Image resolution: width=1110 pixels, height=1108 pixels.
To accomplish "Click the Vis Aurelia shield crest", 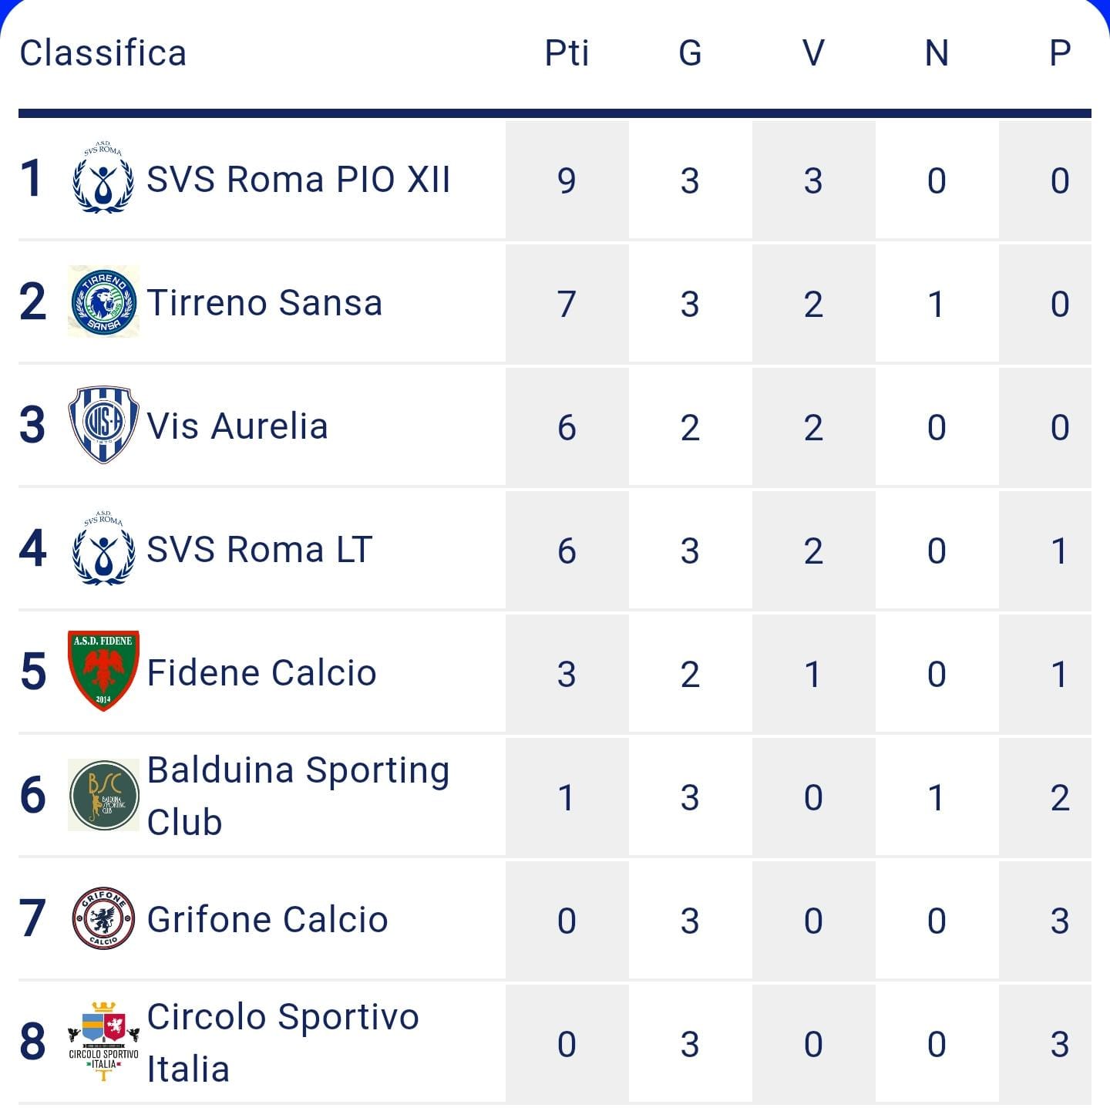I will [x=104, y=425].
